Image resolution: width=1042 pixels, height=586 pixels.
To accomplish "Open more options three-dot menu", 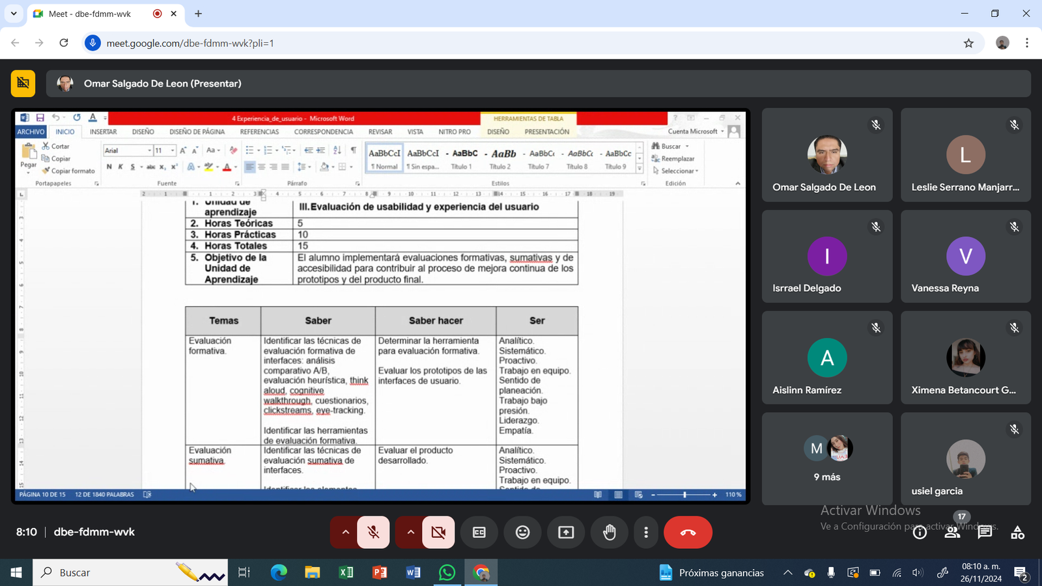I will pyautogui.click(x=645, y=532).
